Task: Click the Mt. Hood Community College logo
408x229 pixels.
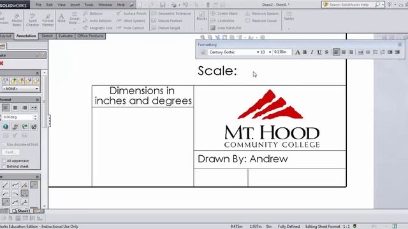Action: tap(272, 119)
